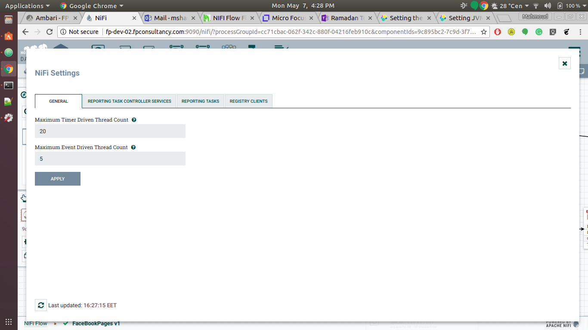The image size is (588, 330).
Task: Open help for Maximum Timer Driven Thread Count
Action: pos(134,119)
